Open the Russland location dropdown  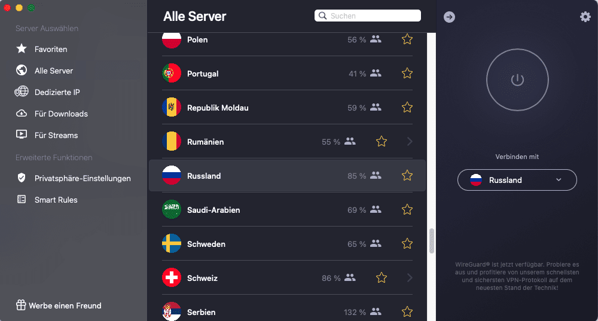coord(517,180)
